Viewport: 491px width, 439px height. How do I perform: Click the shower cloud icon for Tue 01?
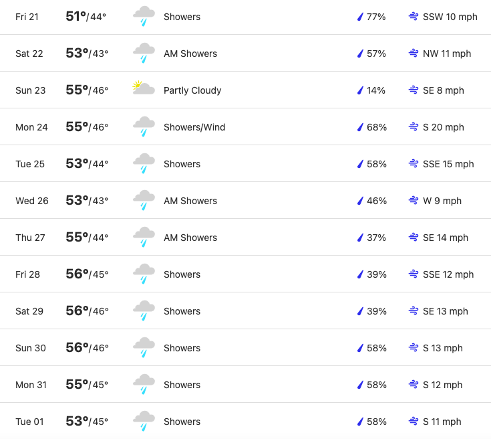tap(144, 421)
